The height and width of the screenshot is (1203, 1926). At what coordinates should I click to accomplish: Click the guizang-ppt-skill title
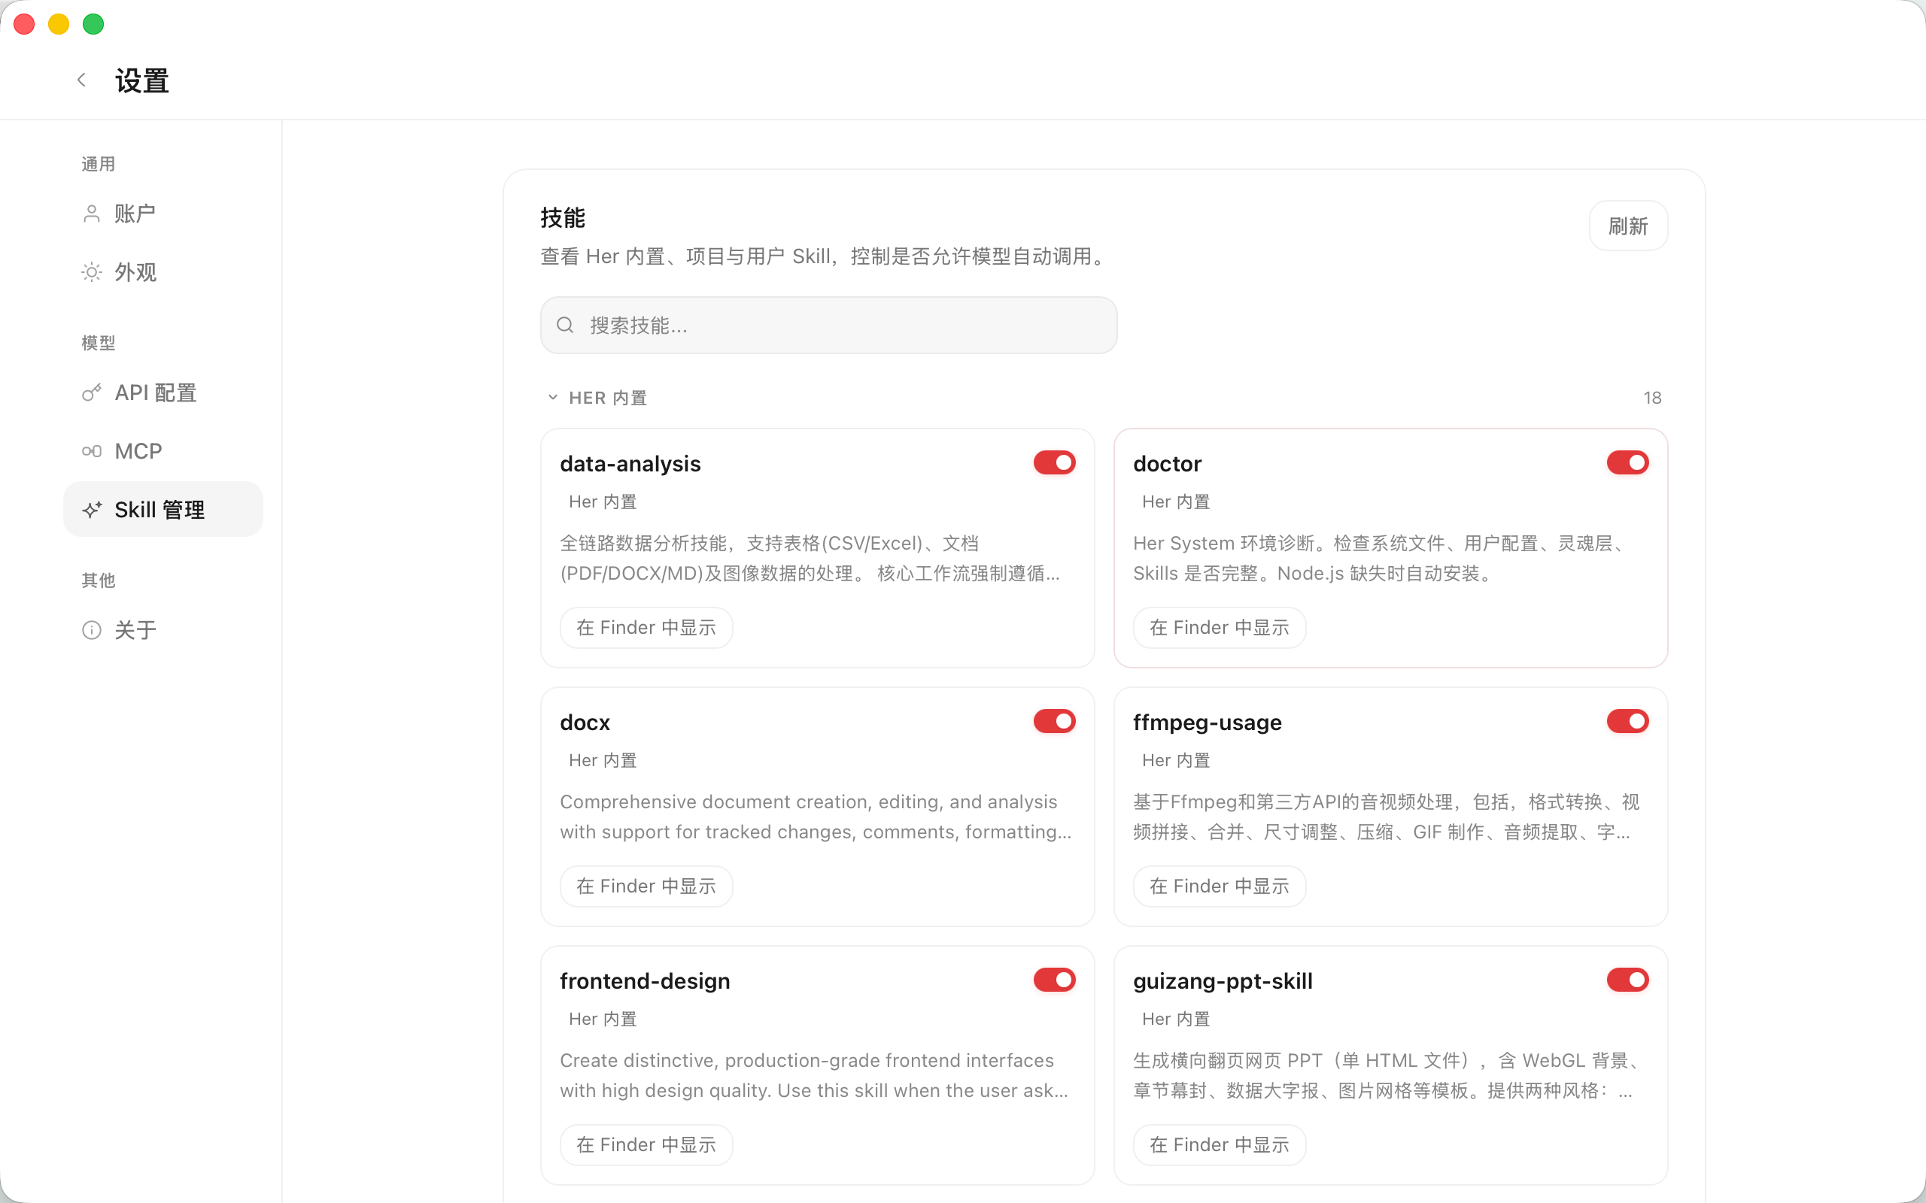pos(1223,981)
